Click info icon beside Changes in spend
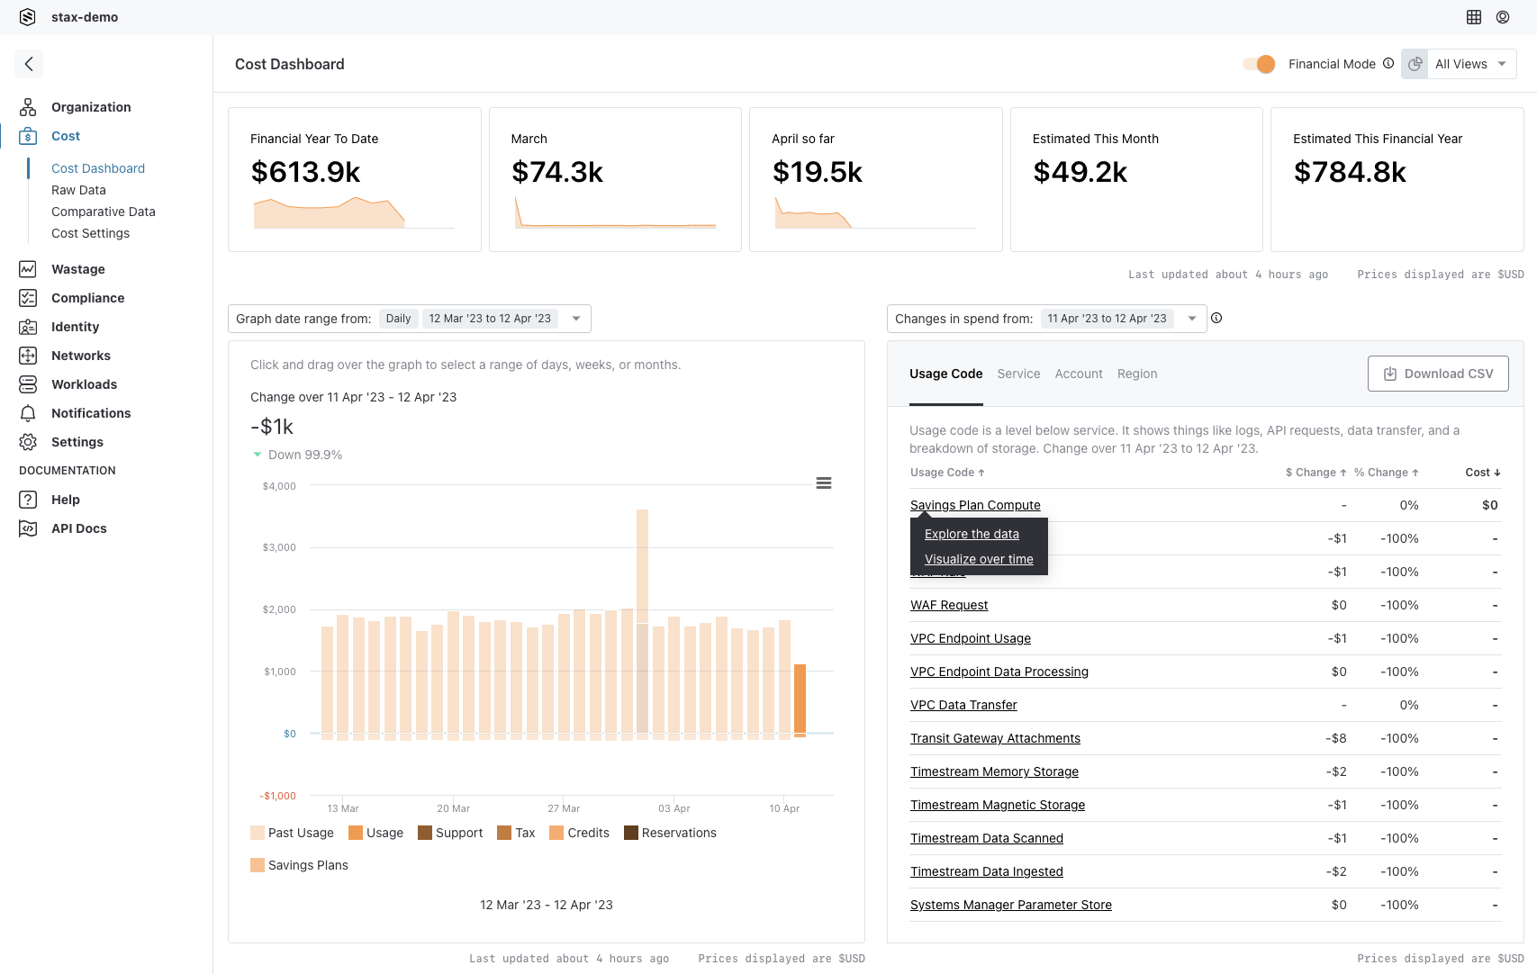The image size is (1537, 974). [1216, 318]
